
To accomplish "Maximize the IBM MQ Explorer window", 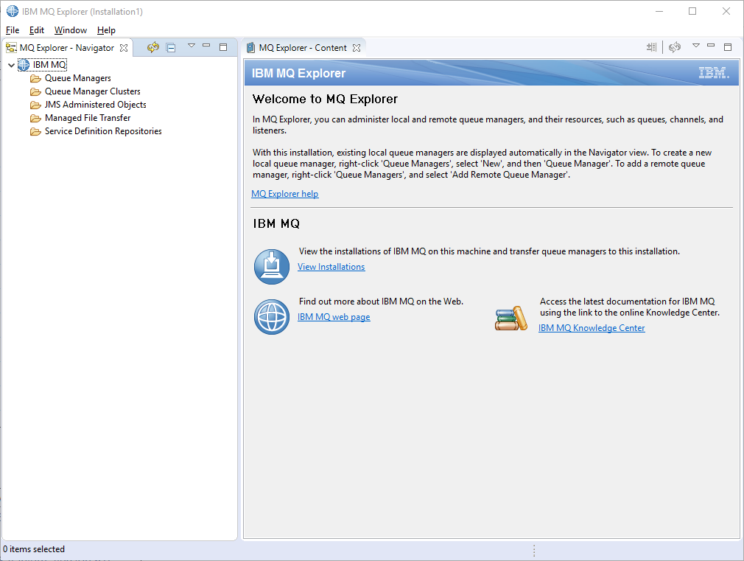I will [x=692, y=11].
